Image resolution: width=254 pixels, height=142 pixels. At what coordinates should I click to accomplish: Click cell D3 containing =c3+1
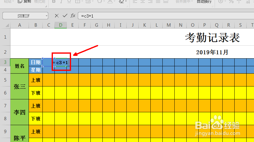coord(61,62)
